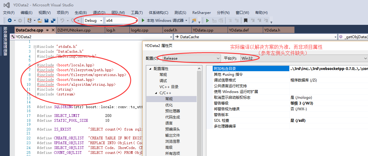Open the 服务器资源管理器 side panel tab
This screenshot has height=156, width=368.
(x=5, y=41)
